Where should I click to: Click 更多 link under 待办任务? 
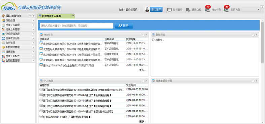click(143, 70)
